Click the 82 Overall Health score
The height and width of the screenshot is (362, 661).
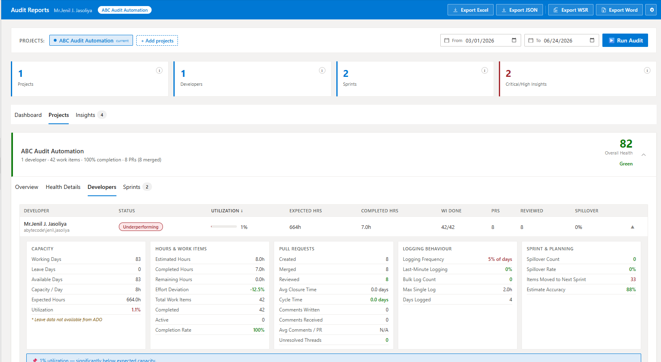[x=626, y=144]
